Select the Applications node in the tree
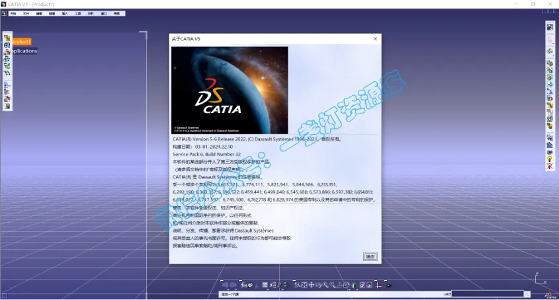Screen dimensions: 559x300 click(24, 51)
